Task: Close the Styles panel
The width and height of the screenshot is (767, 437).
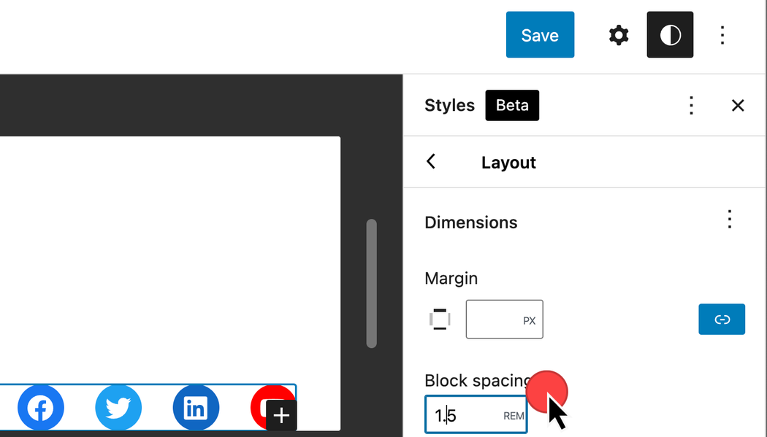Action: 738,106
